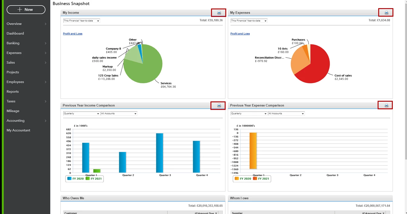Click FY 2020 blue legend swatch in Income
Image resolution: width=407 pixels, height=214 pixels.
tap(69, 179)
